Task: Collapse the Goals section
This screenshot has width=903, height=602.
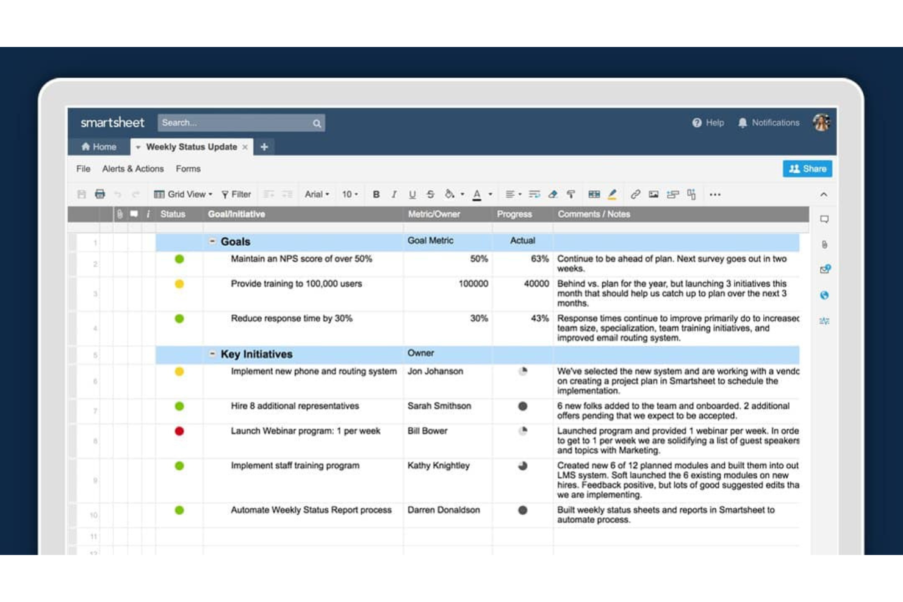Action: tap(211, 242)
